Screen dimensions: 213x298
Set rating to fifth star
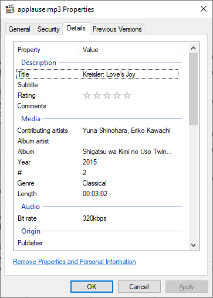(x=127, y=95)
